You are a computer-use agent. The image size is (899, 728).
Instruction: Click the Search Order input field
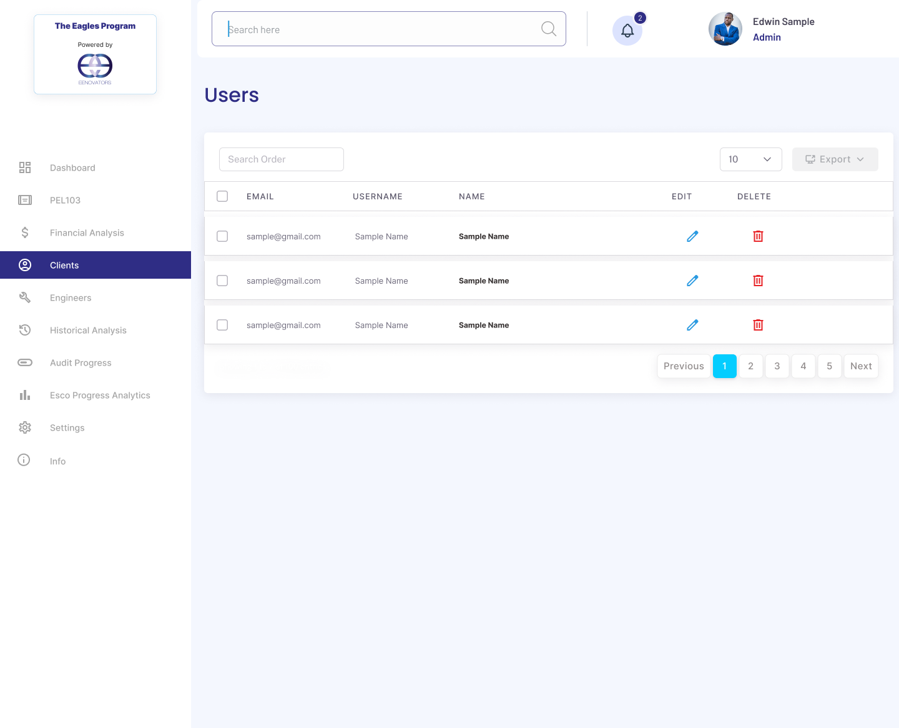click(282, 159)
